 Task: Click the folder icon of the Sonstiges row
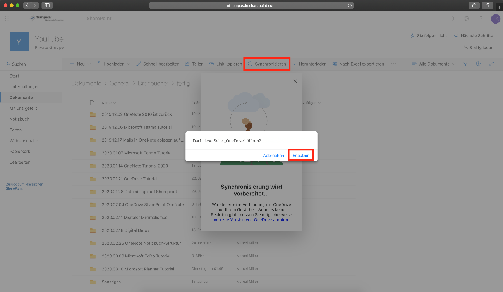93,282
